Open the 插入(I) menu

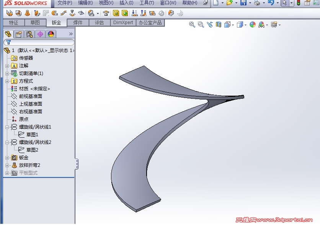point(126,3)
